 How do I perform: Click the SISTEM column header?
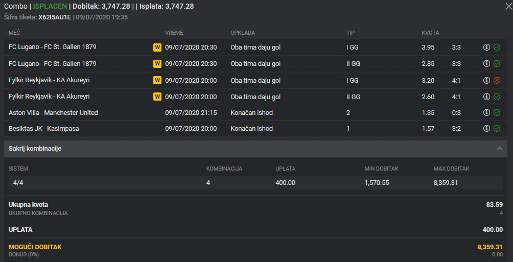[x=18, y=169]
